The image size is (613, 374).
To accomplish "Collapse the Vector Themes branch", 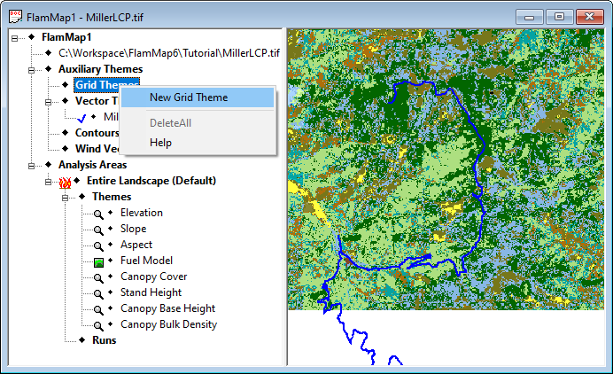I will pyautogui.click(x=48, y=102).
